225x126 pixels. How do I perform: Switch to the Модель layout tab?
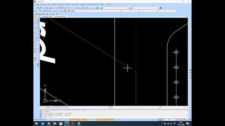tap(49, 107)
